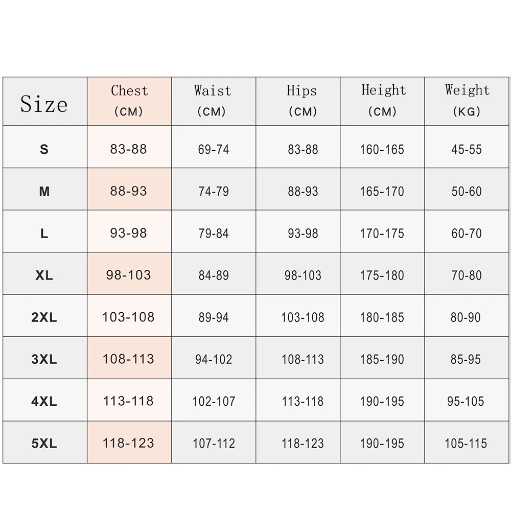The width and height of the screenshot is (511, 511).
Task: Select the 2XL size row label
Action: (44, 317)
